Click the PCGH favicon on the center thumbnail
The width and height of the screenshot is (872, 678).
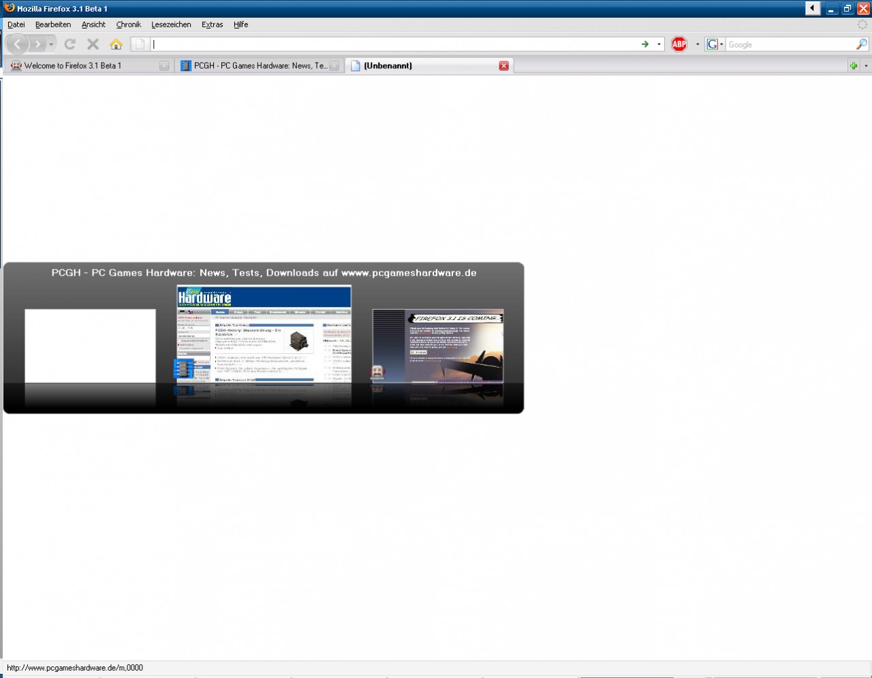pos(184,368)
